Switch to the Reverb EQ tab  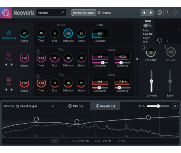click(105, 106)
